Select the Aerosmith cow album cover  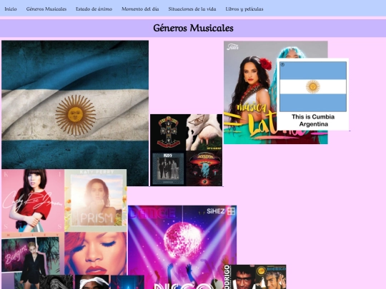click(204, 133)
